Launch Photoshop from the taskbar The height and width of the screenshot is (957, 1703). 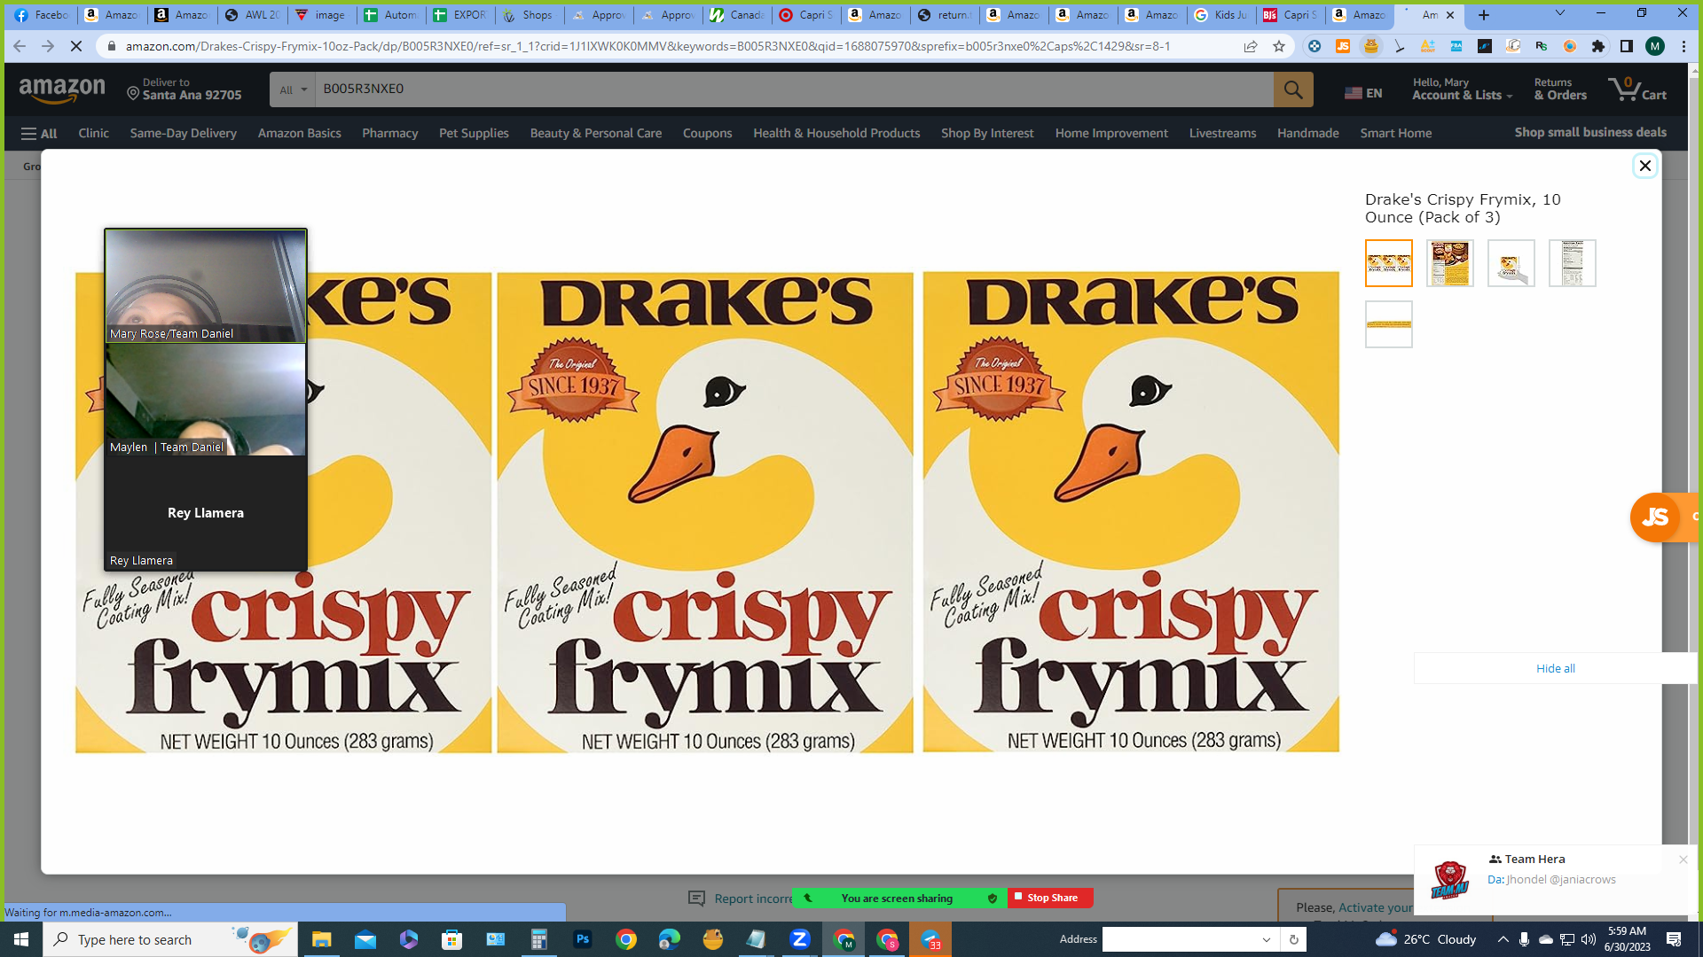click(583, 939)
